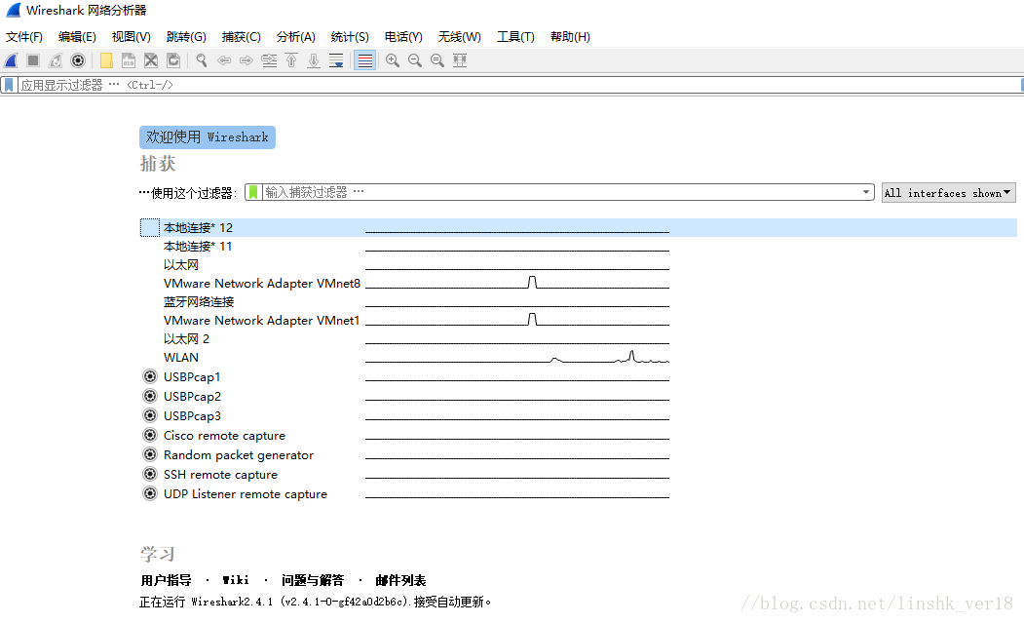Click the resize columns toolbar icon
This screenshot has height=623, width=1024.
pos(460,60)
